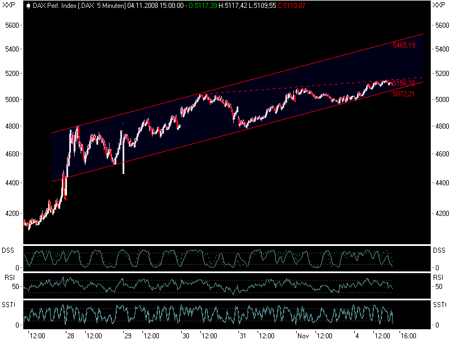Select the 5156,38 dashed trendline price label
454x340 pixels.
404,83
